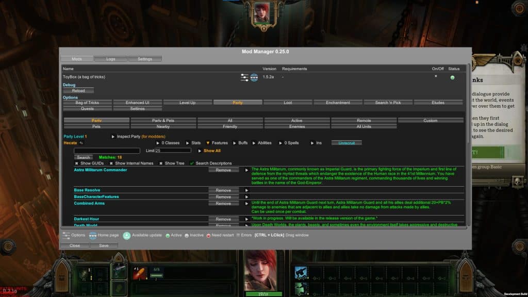Toggle Show All expander
Image resolution: width=528 pixels, height=297 pixels.
point(200,151)
